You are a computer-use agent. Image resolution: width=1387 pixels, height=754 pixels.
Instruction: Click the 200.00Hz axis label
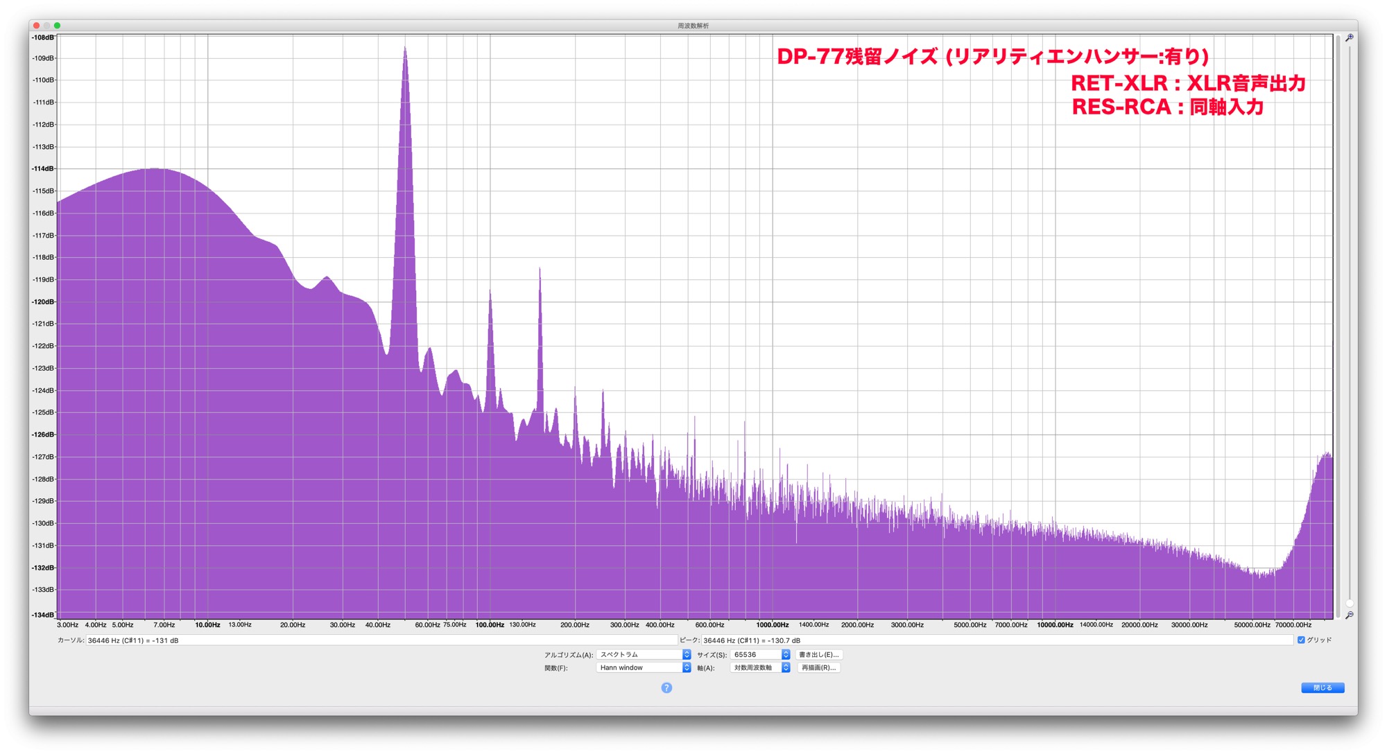[x=575, y=625]
